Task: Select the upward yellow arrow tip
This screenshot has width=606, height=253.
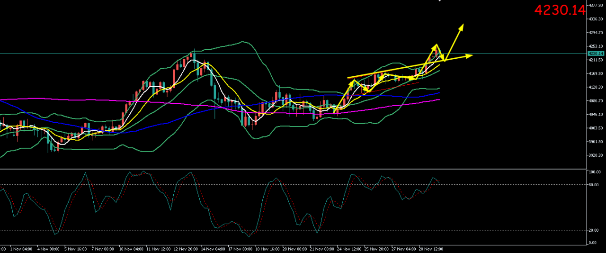Action: pyautogui.click(x=462, y=25)
